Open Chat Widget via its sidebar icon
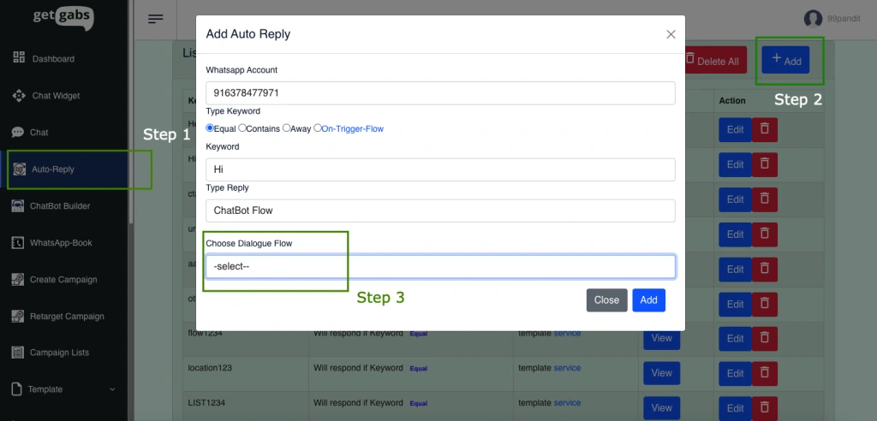Viewport: 877px width, 421px height. 19,95
